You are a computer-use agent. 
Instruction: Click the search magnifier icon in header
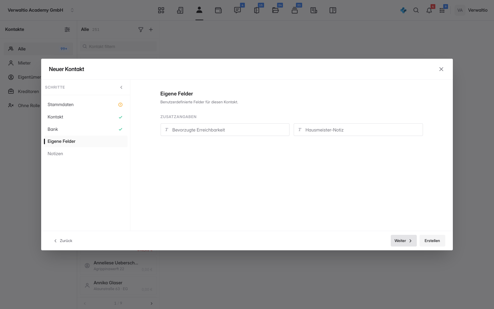pyautogui.click(x=416, y=10)
